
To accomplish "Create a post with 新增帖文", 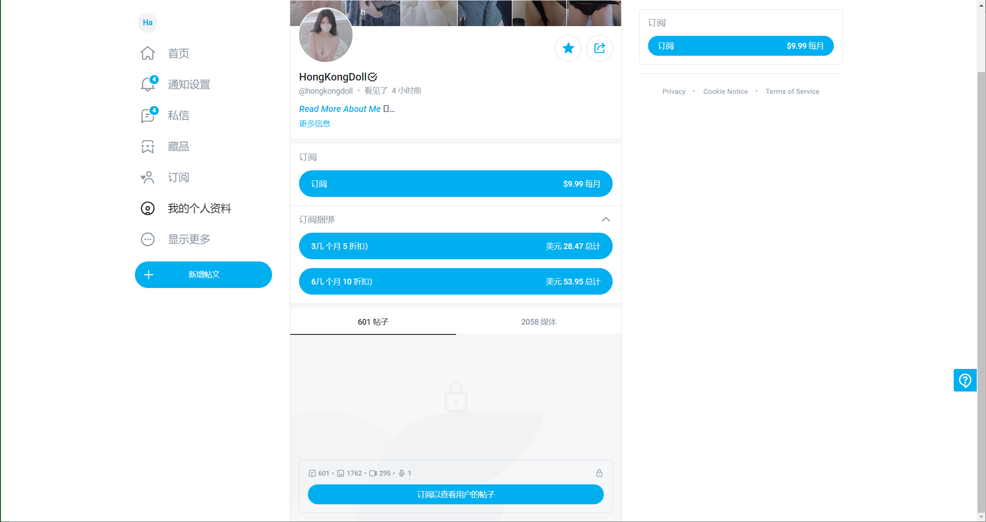I will tap(203, 275).
